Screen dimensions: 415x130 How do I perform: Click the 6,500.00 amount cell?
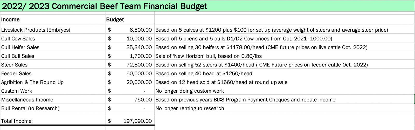click(x=140, y=30)
